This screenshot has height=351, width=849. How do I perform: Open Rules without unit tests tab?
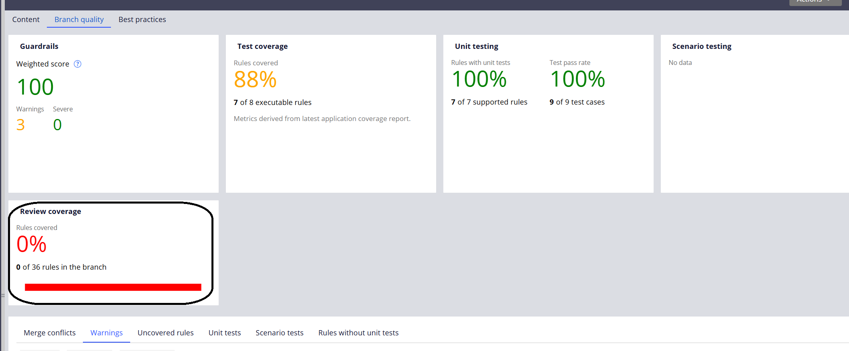coord(358,333)
